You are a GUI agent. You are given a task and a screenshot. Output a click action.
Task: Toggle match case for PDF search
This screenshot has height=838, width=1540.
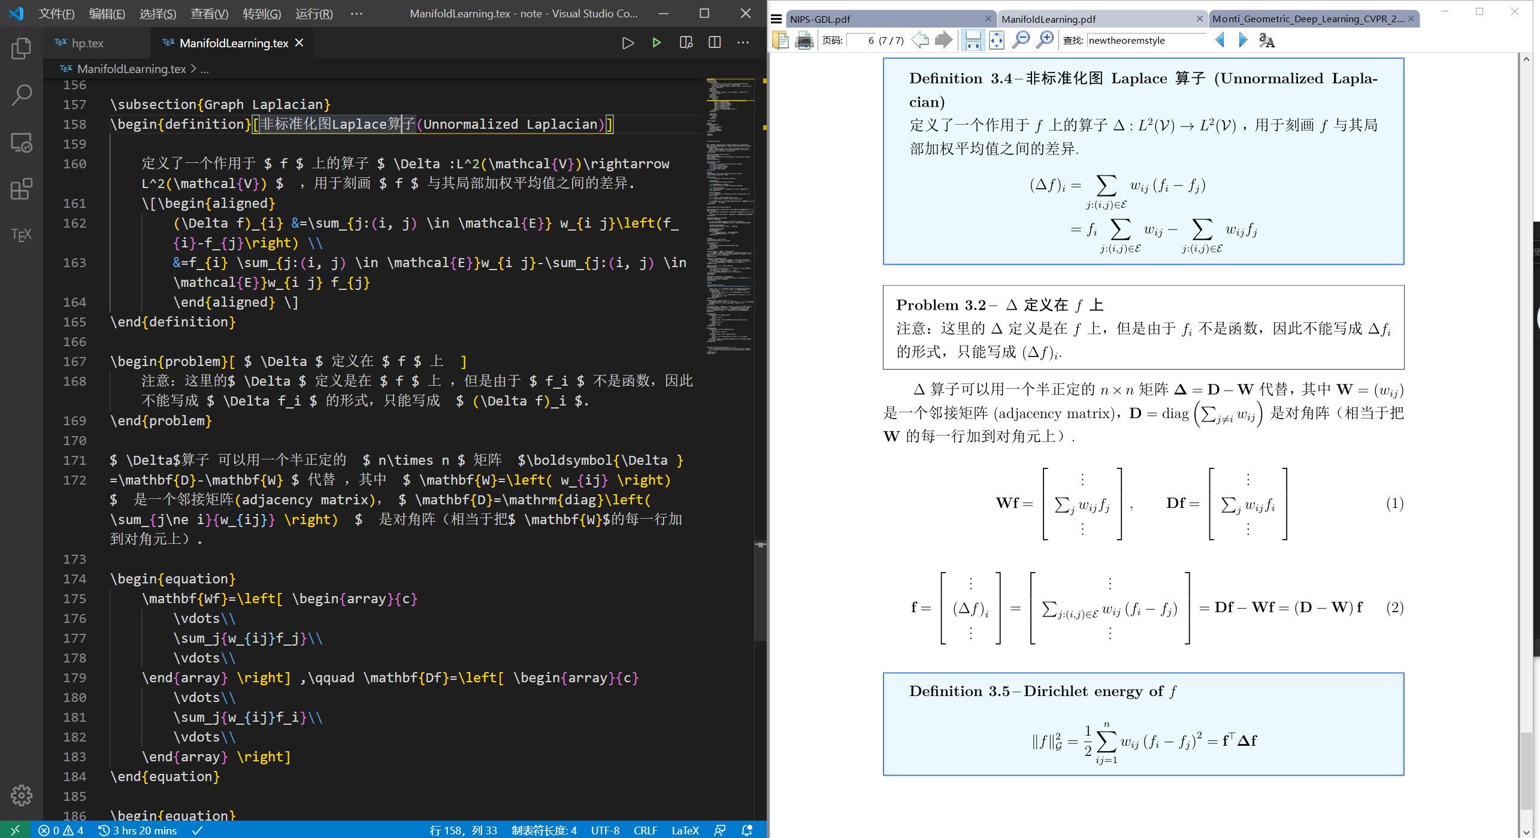(x=1266, y=40)
